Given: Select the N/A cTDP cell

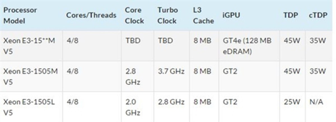Looking at the screenshot, I should [316, 102].
